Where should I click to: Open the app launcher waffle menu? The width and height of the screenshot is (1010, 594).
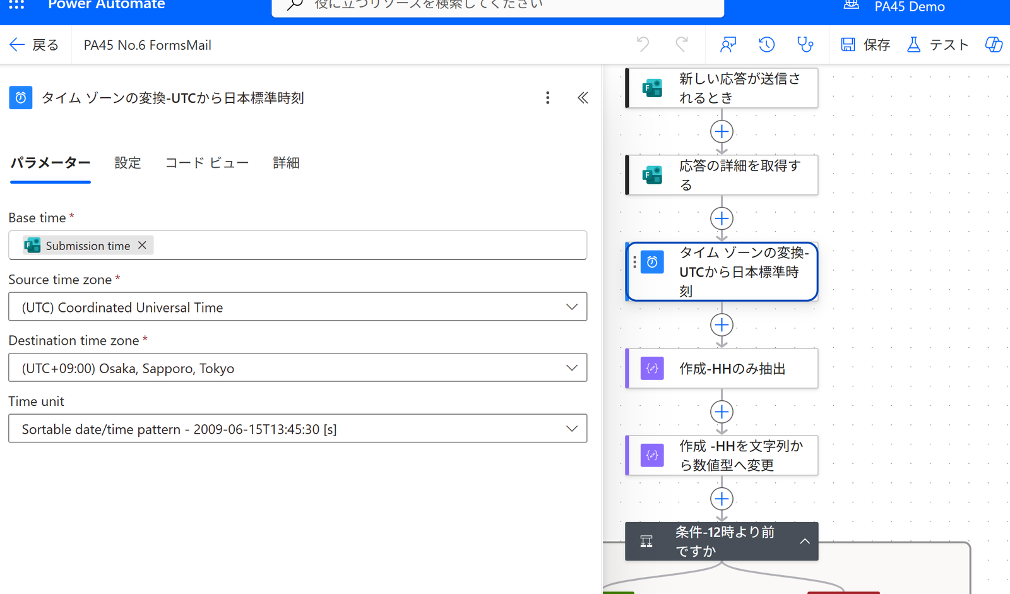click(17, 4)
